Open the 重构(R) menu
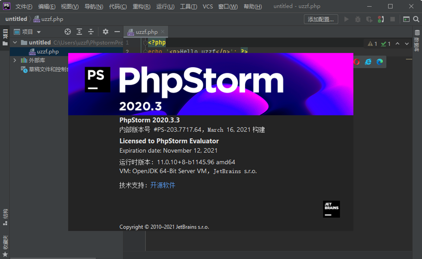The image size is (422, 259). pos(141,6)
